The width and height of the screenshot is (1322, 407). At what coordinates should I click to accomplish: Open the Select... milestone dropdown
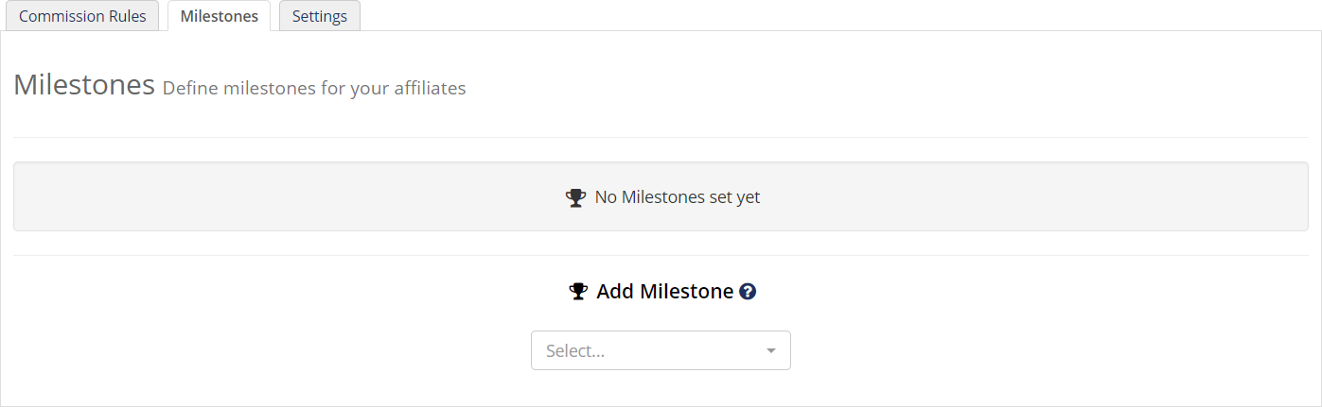coord(661,350)
